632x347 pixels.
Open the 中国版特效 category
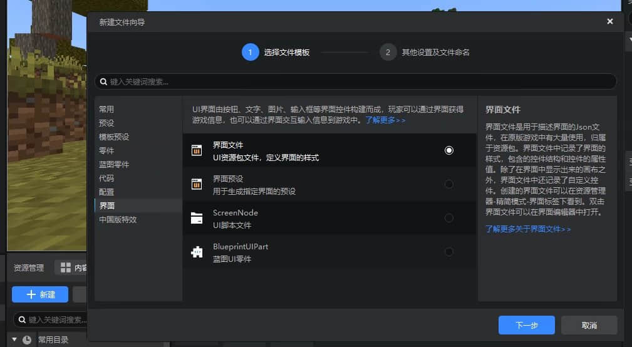coord(118,219)
